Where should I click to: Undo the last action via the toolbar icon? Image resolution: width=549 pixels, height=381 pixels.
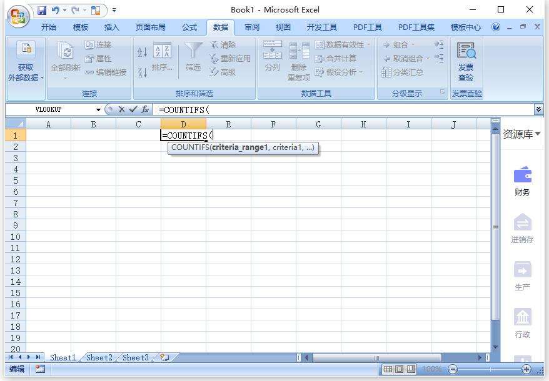point(55,11)
